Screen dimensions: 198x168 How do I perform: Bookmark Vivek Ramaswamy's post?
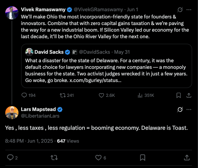179,96
